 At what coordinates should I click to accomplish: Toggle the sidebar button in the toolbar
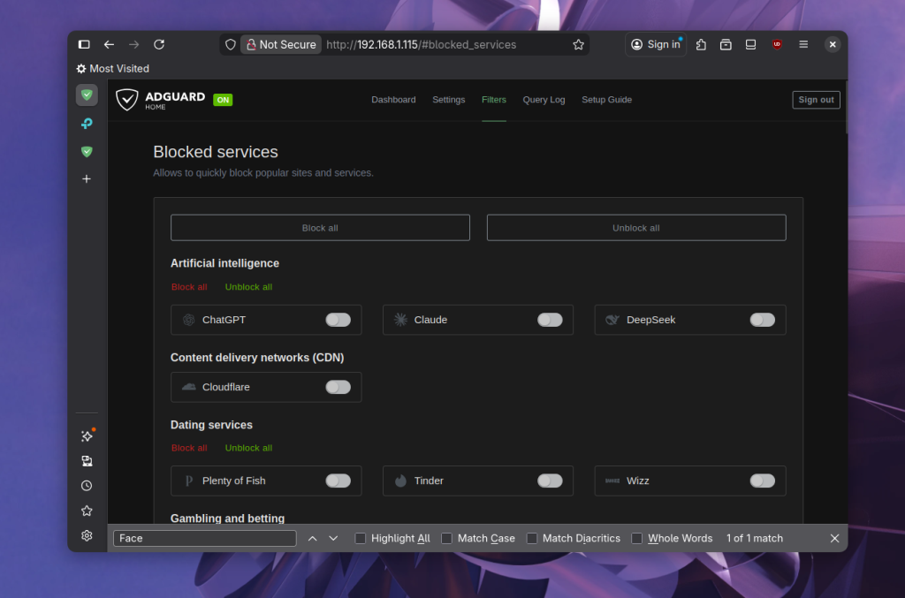coord(84,44)
